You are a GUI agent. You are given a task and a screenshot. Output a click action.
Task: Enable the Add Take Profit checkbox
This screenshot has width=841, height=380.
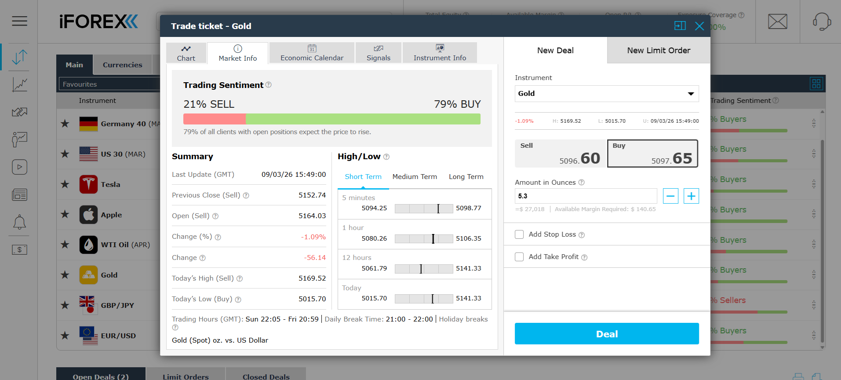(x=519, y=257)
